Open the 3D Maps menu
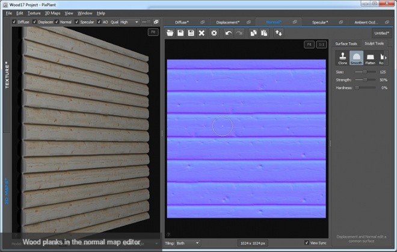The image size is (397, 252). 53,13
